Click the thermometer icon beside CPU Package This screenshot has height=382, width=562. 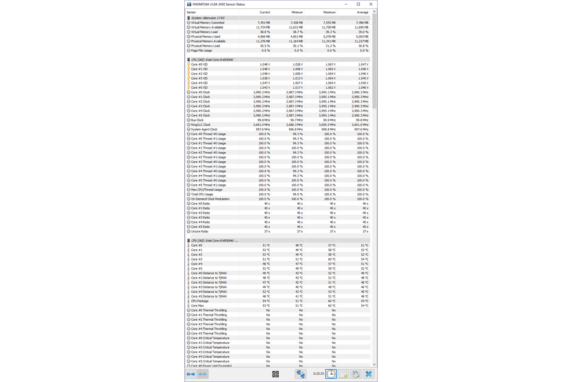pyautogui.click(x=189, y=301)
